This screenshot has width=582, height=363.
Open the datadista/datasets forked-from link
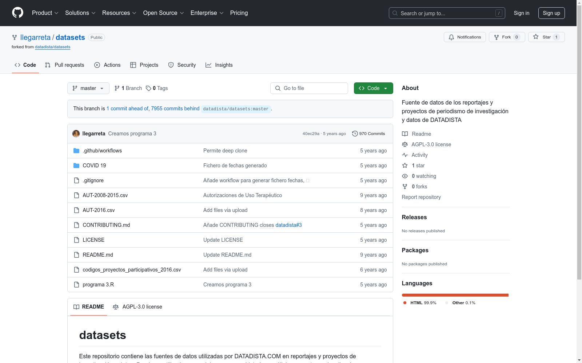tap(53, 47)
